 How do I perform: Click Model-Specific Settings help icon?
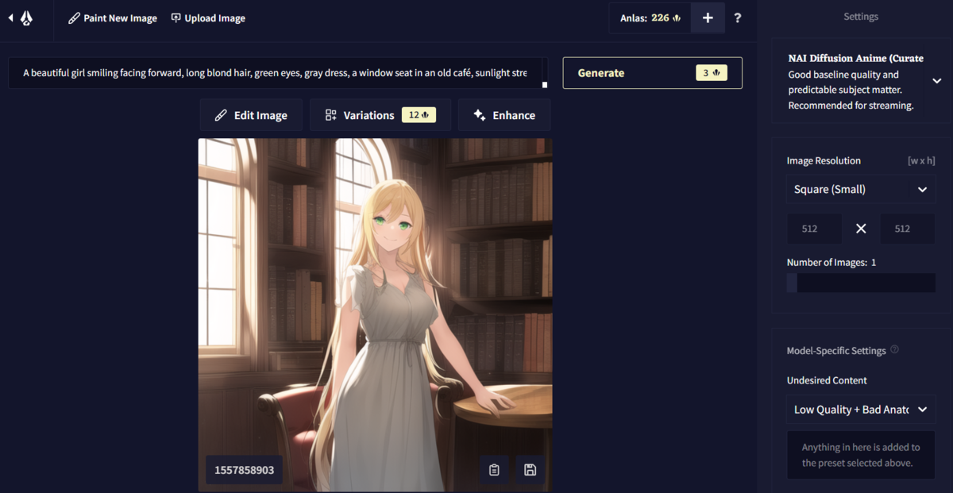coord(895,349)
